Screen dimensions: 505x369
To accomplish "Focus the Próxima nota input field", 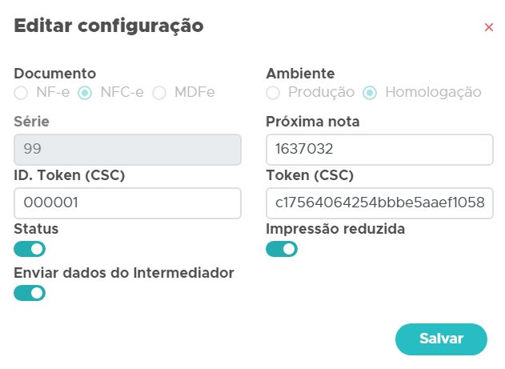I will 379,150.
